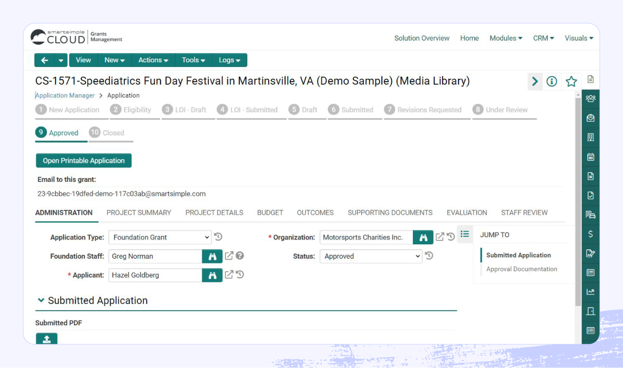
Task: Select Approval Documentation in the Jump To panel
Action: pyautogui.click(x=522, y=269)
